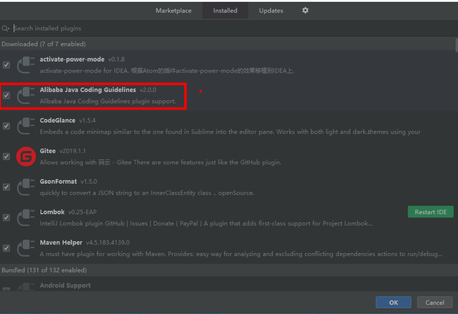Click activate-power-mode version v0.1.8
458x314 pixels.
[x=116, y=59]
